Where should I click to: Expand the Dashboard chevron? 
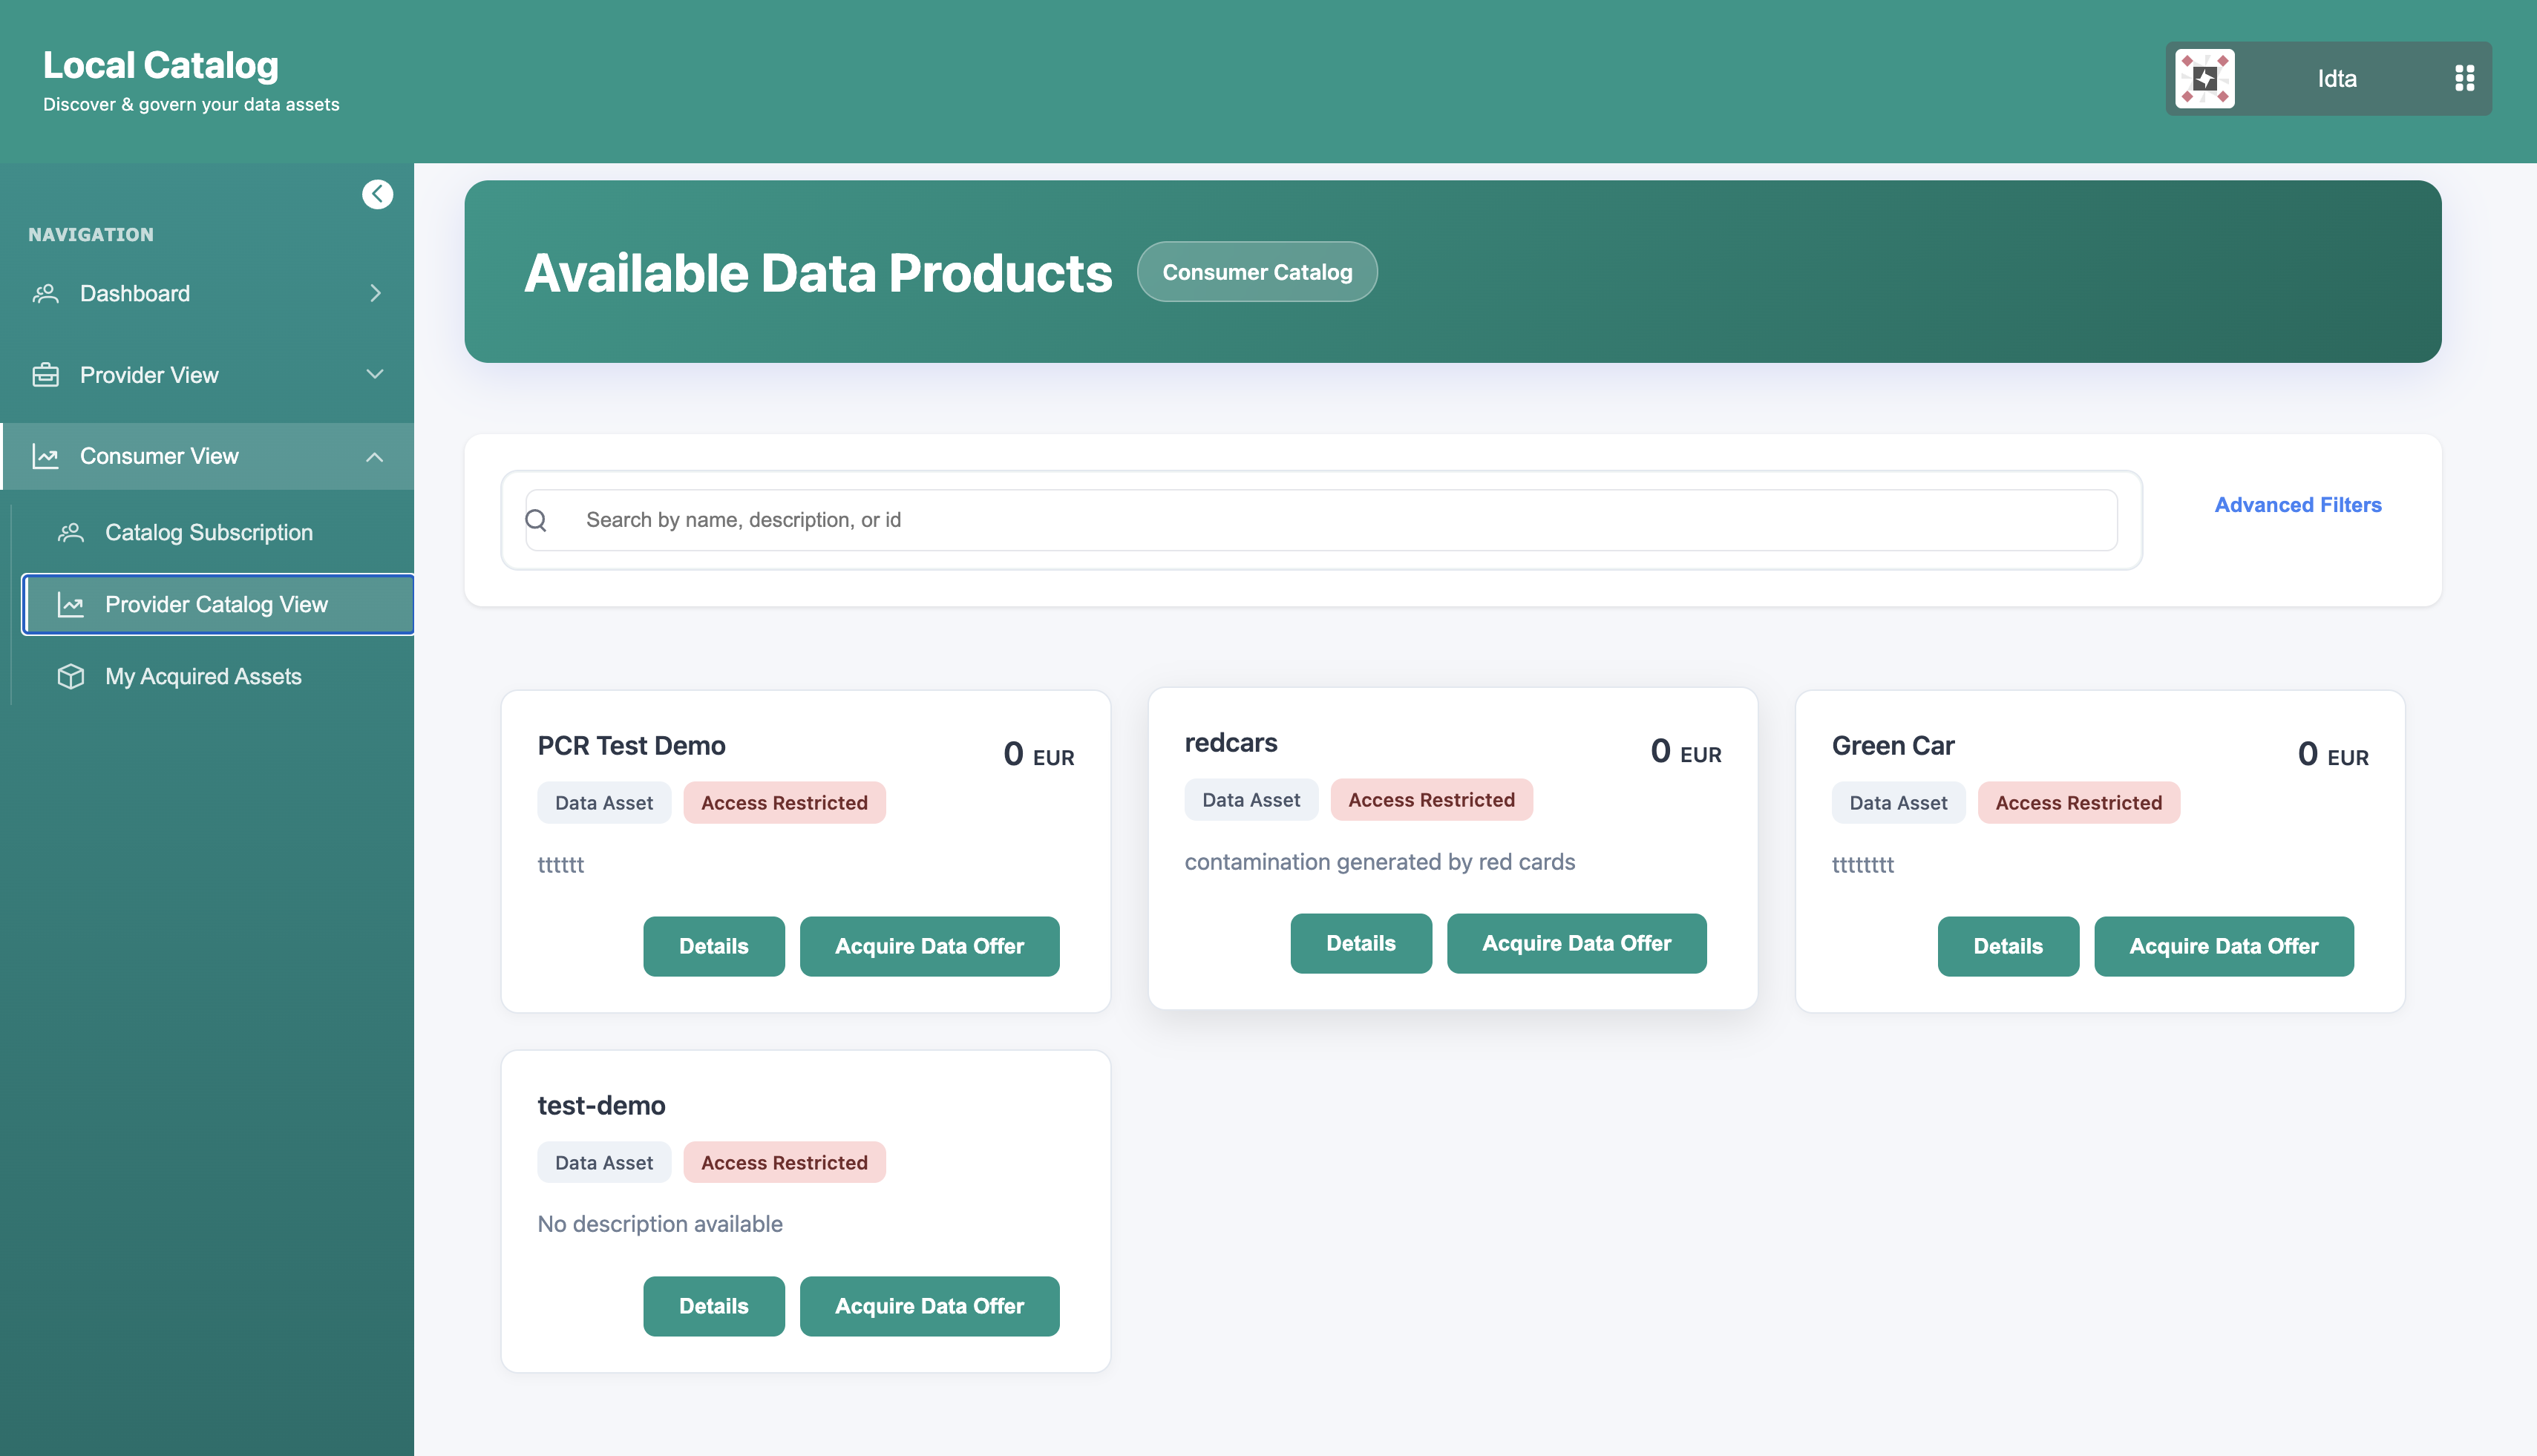375,293
